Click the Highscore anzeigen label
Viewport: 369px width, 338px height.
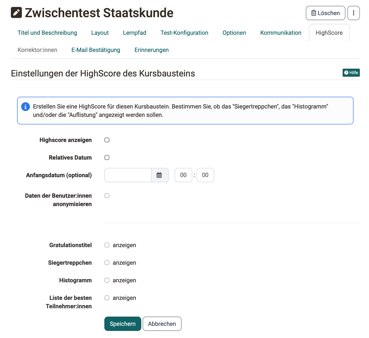[x=65, y=140]
